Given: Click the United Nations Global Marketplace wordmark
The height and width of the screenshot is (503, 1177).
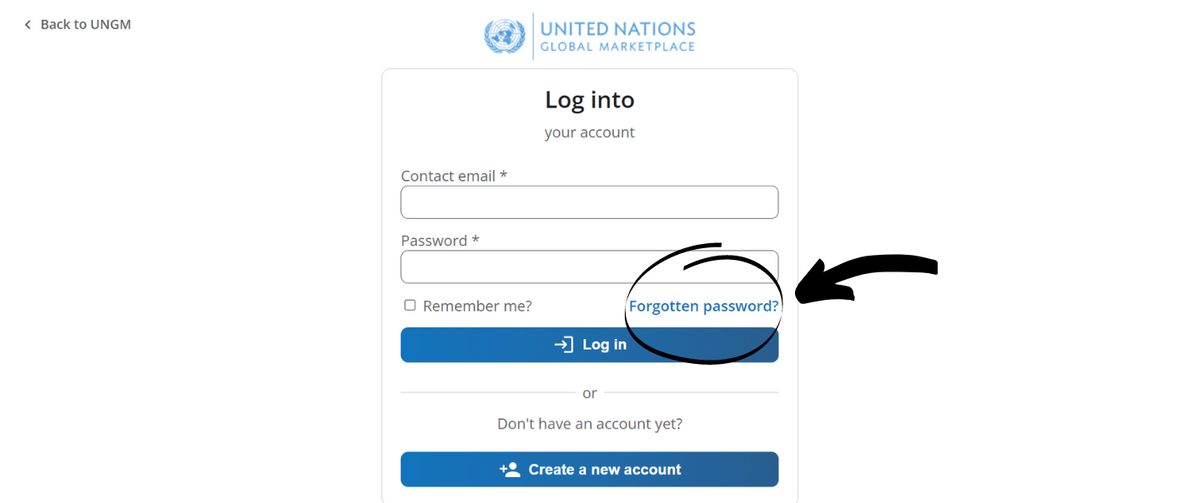Looking at the screenshot, I should [x=618, y=37].
